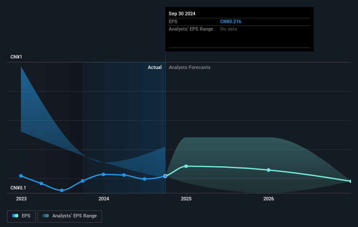Click the 2023 x-axis label
Image resolution: width=358 pixels, height=227 pixels.
tap(21, 199)
